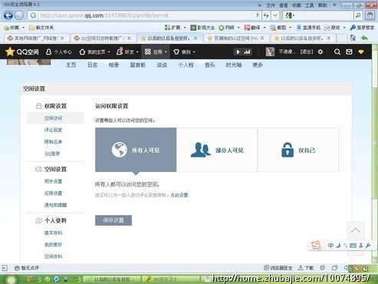Go back with the browser back arrow

click(x=8, y=15)
